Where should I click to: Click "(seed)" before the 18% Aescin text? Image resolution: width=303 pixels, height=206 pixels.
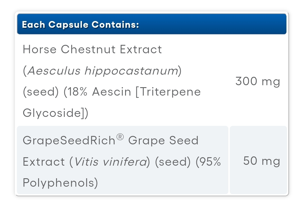point(41,92)
